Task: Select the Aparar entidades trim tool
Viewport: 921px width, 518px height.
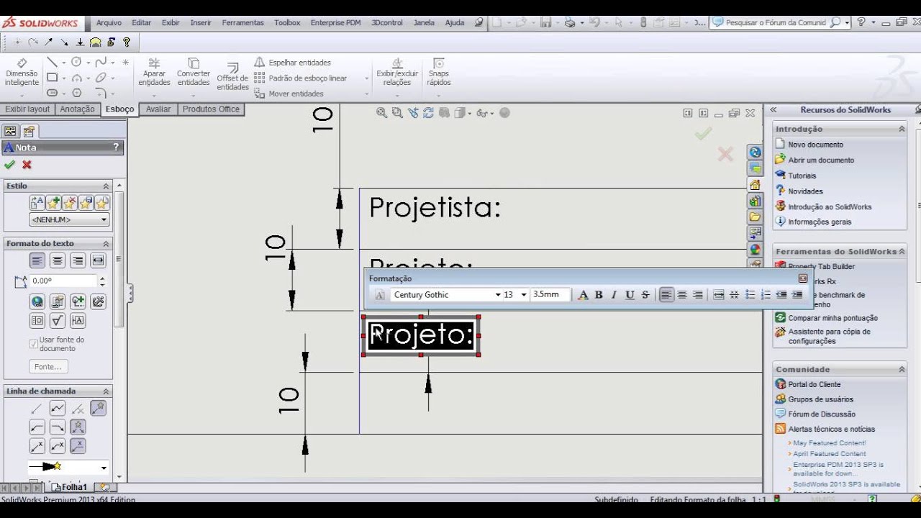Action: point(154,73)
